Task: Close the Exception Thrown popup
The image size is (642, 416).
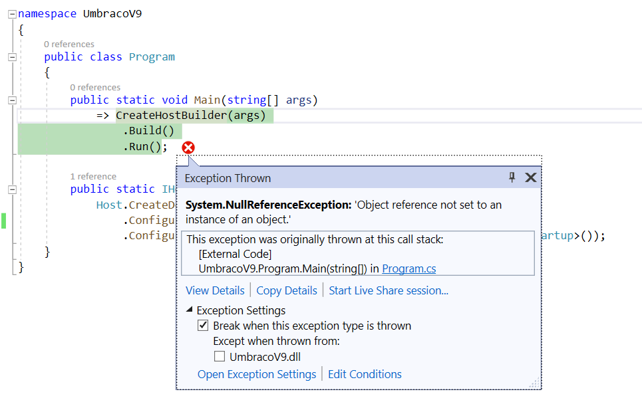Action: 530,177
